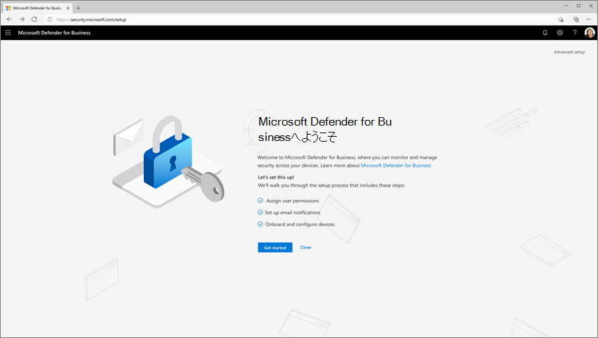Open the browser collections icon
Image resolution: width=598 pixels, height=338 pixels.
(x=576, y=20)
